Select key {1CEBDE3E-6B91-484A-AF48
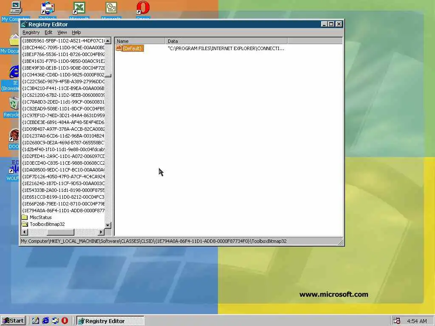 (x=63, y=122)
